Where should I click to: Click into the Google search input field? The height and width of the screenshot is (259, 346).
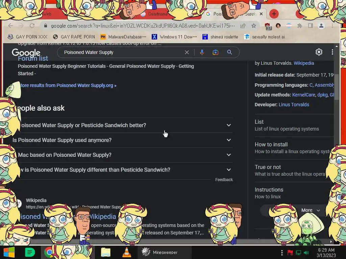(122, 52)
